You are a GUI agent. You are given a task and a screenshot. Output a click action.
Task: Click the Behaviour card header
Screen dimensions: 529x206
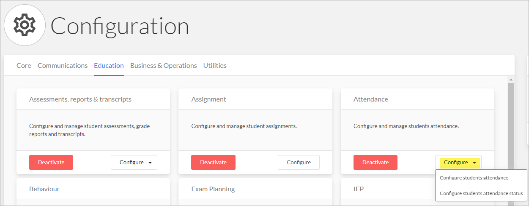pyautogui.click(x=93, y=189)
